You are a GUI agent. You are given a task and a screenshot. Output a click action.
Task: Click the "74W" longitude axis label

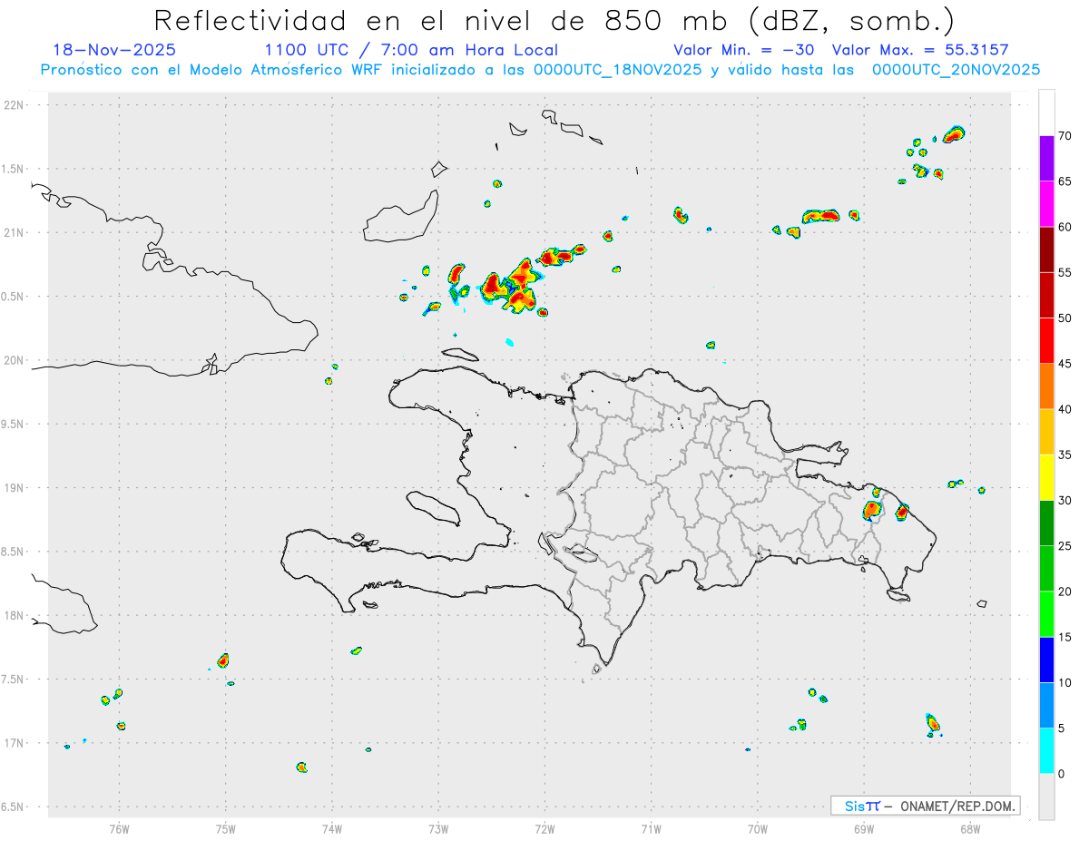pyautogui.click(x=332, y=828)
